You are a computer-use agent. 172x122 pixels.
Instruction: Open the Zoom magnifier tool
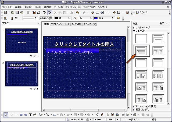[x=120, y=12]
